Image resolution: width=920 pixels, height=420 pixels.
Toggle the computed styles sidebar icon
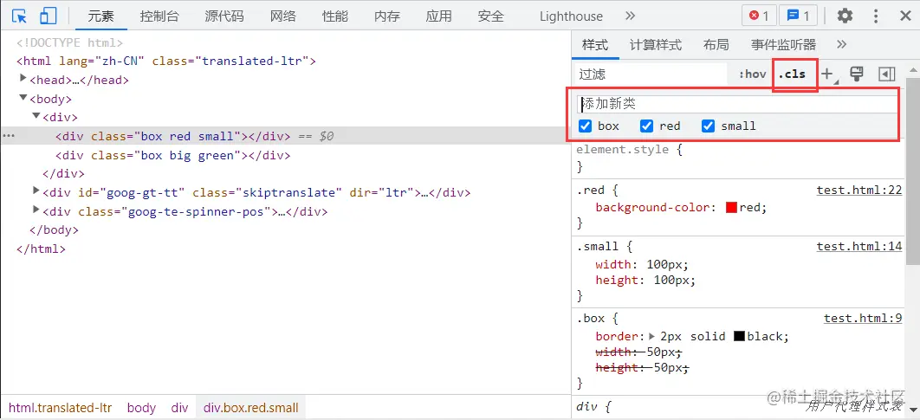[886, 74]
